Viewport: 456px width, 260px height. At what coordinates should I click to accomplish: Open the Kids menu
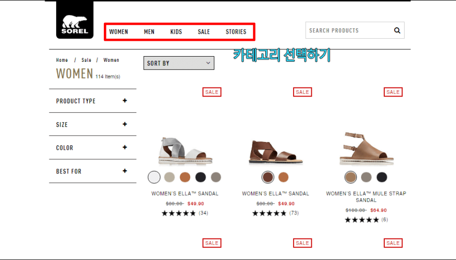pos(176,31)
